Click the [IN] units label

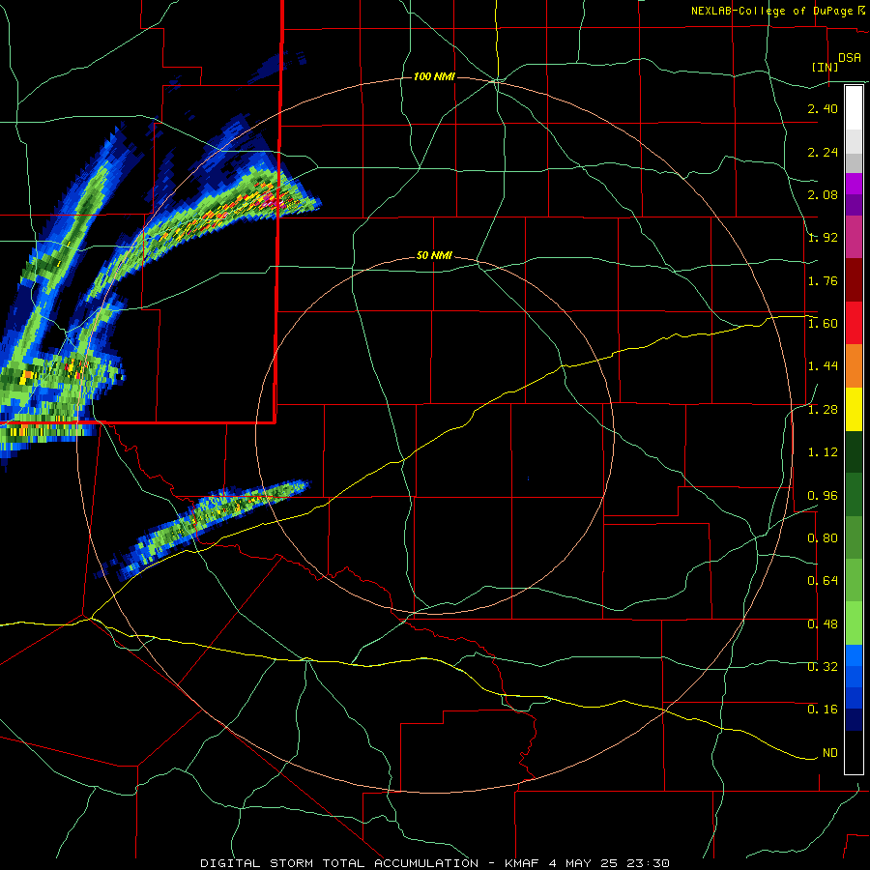(x=825, y=67)
